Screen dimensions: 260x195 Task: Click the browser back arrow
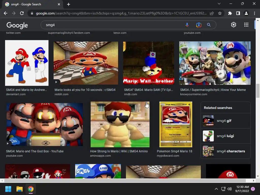point(6,13)
